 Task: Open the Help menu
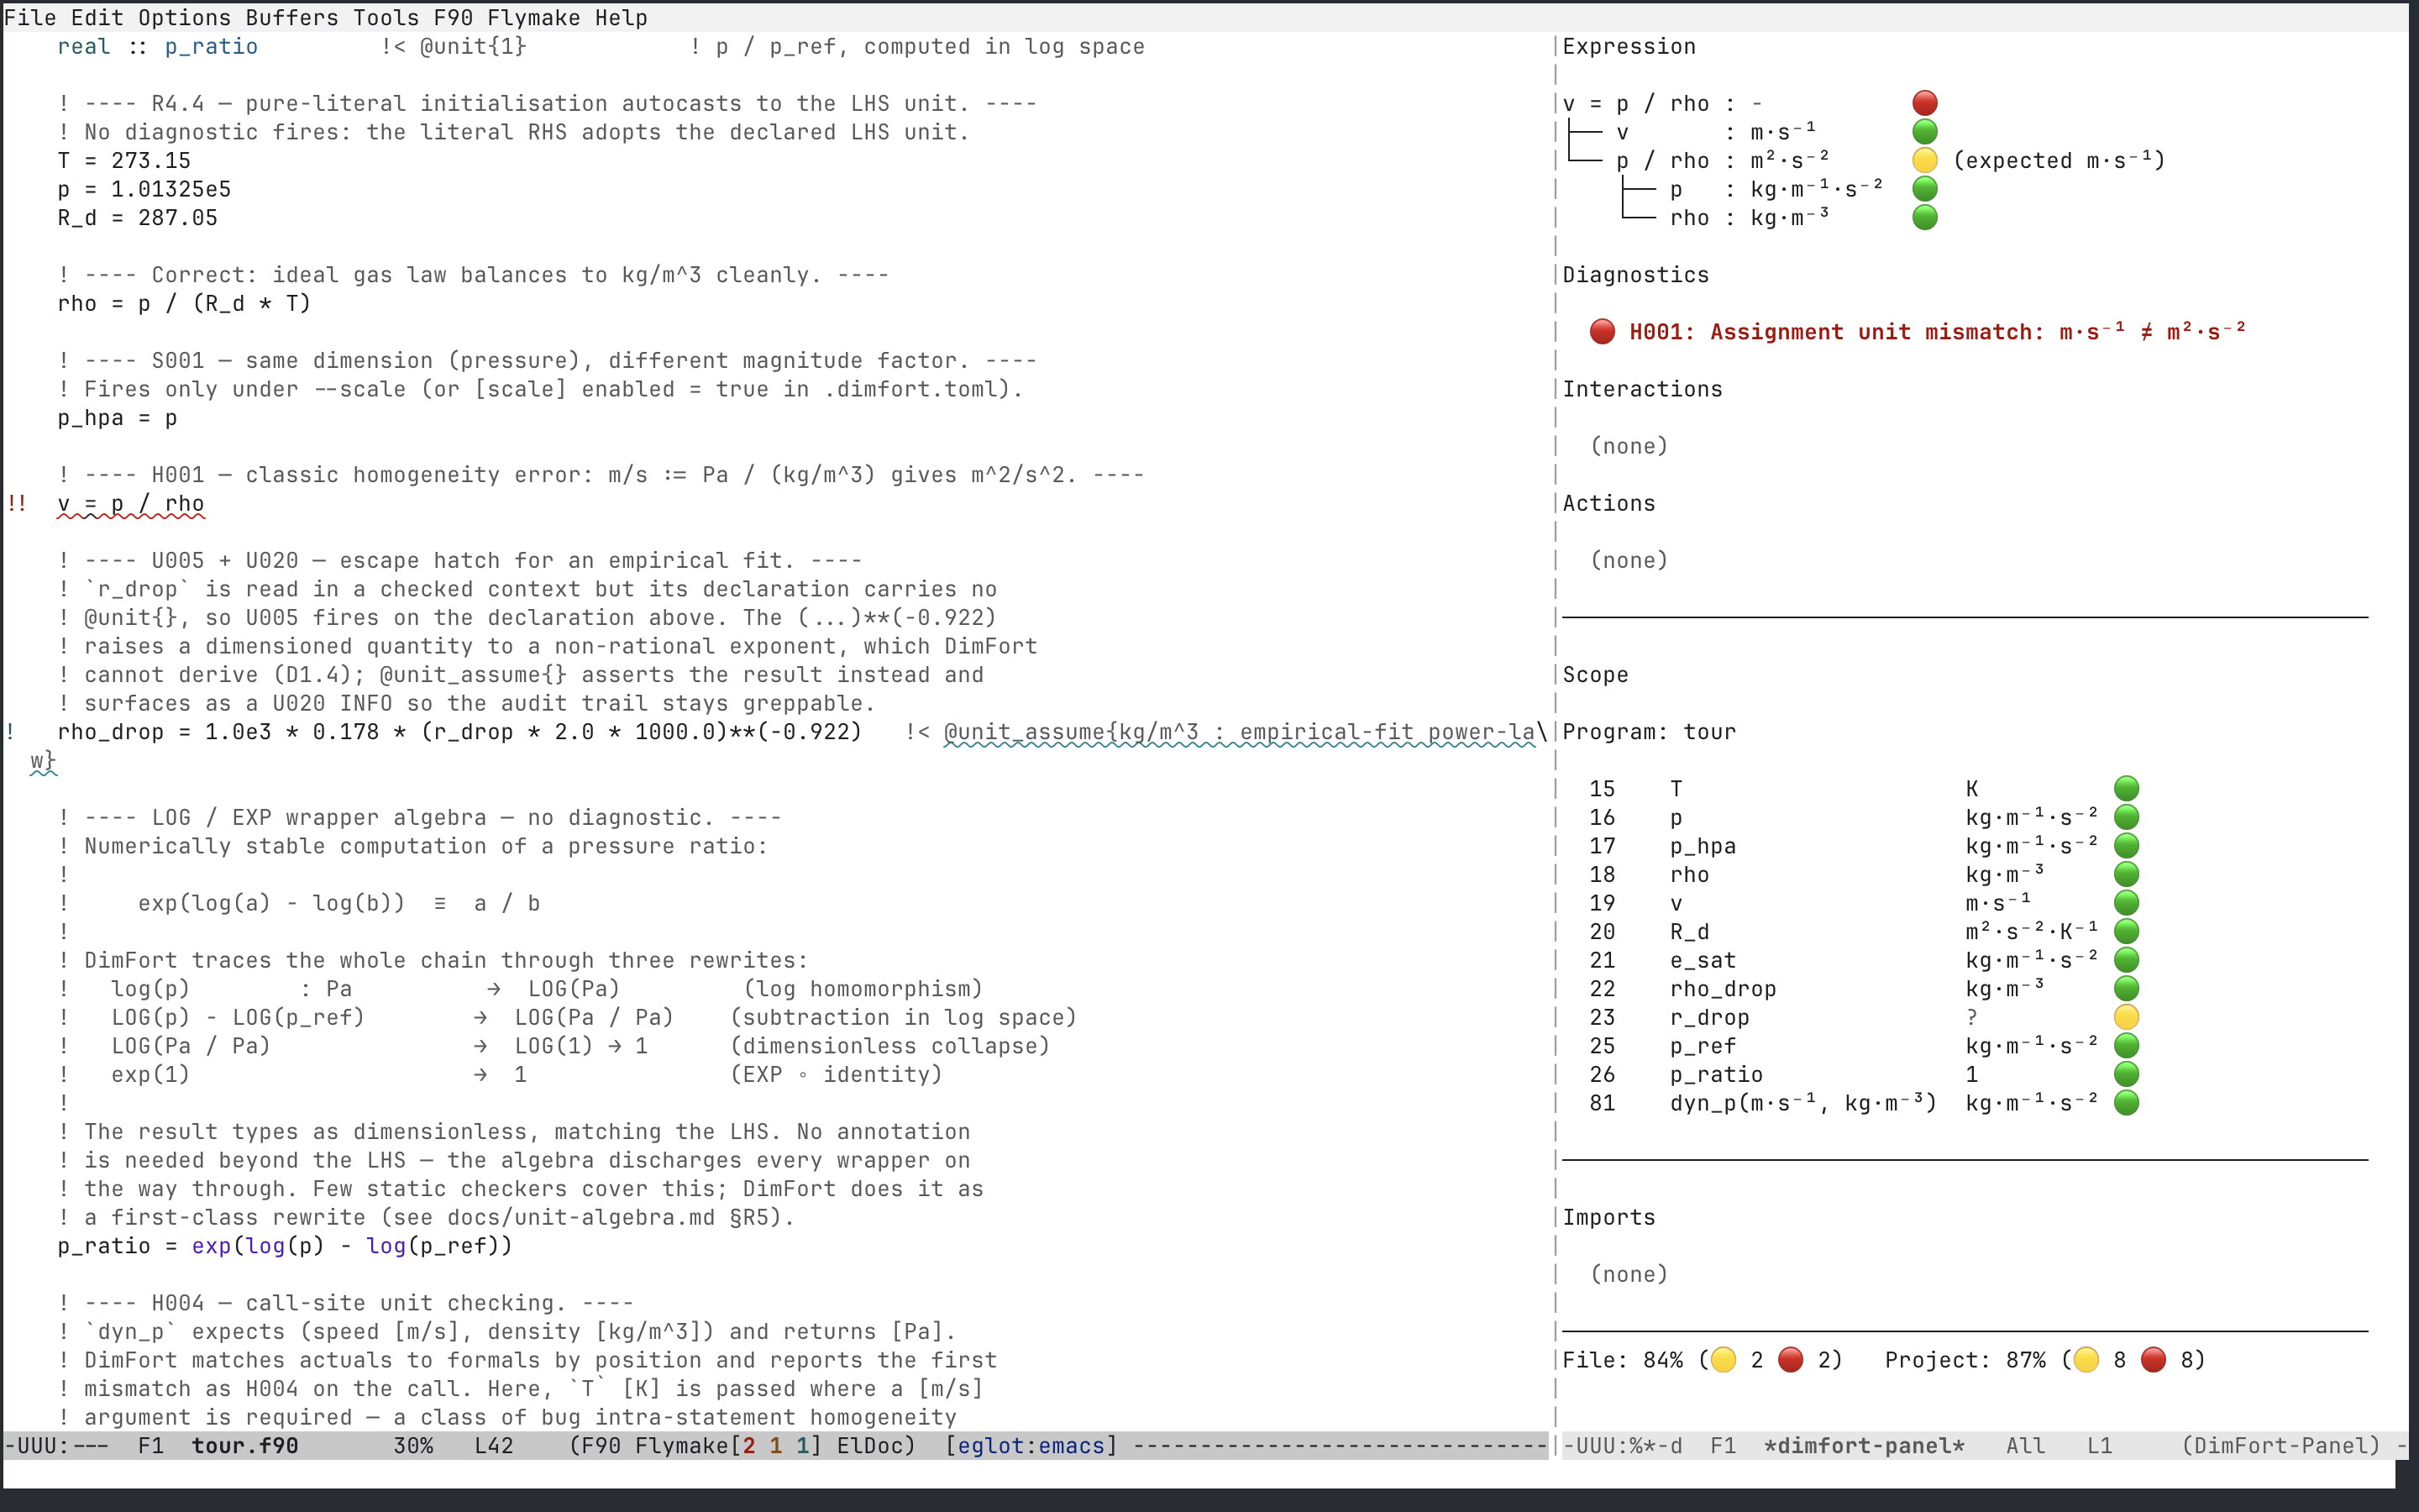[x=621, y=17]
